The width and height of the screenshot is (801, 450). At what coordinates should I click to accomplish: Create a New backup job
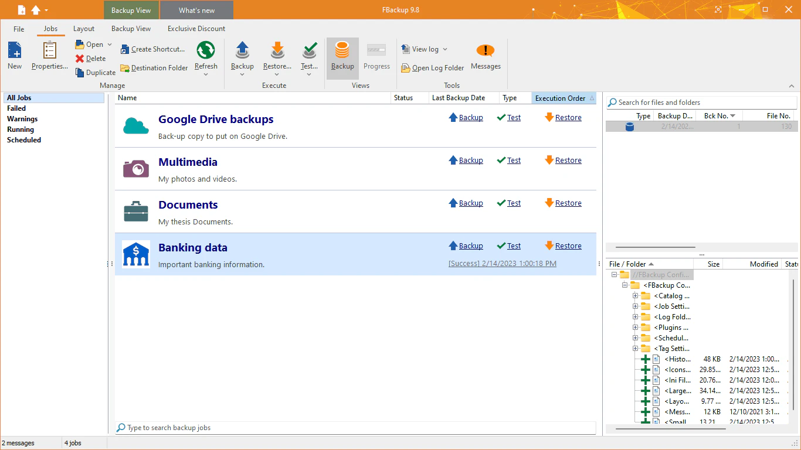click(x=14, y=56)
